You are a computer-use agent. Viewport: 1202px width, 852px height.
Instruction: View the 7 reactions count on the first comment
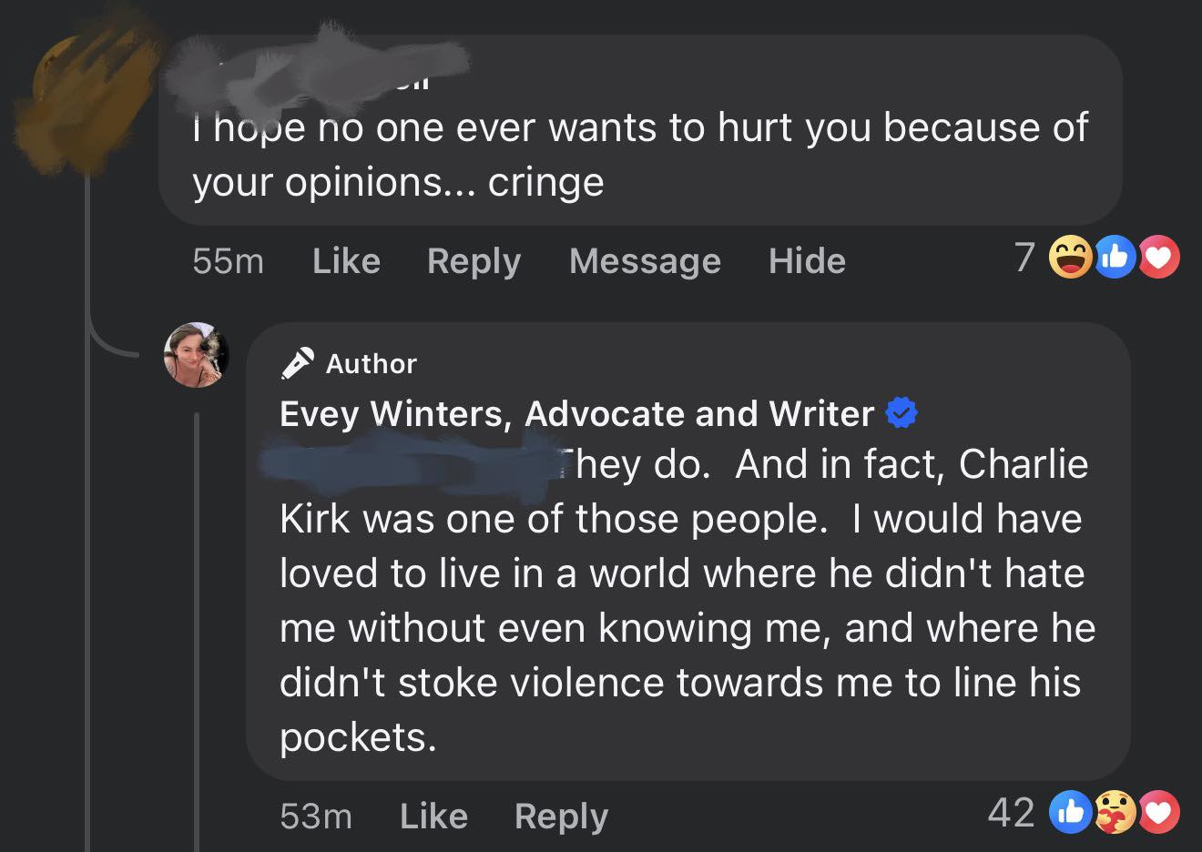coord(1024,258)
